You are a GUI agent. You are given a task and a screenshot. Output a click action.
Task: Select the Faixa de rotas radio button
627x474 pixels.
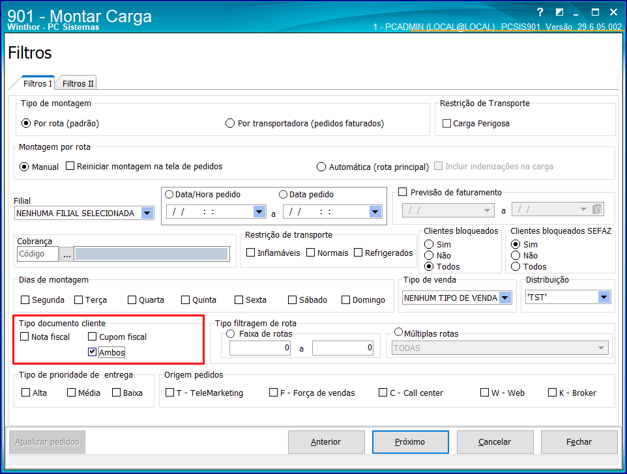231,333
